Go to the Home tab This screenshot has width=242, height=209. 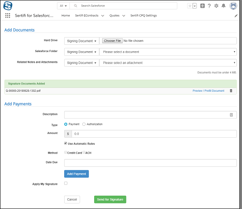click(x=66, y=15)
